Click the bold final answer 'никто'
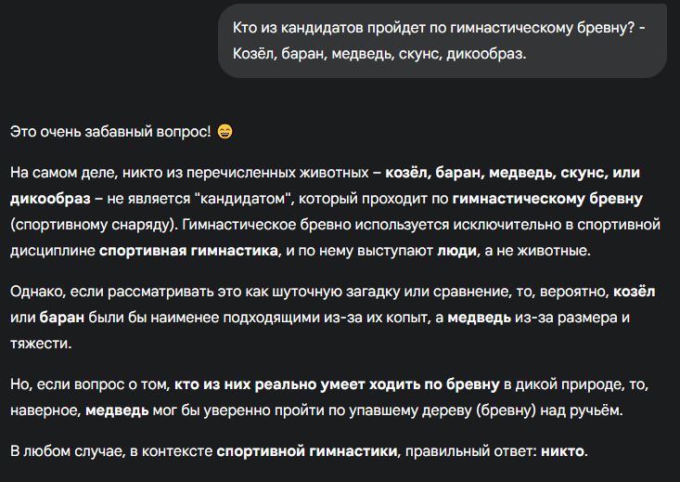 [x=563, y=451]
